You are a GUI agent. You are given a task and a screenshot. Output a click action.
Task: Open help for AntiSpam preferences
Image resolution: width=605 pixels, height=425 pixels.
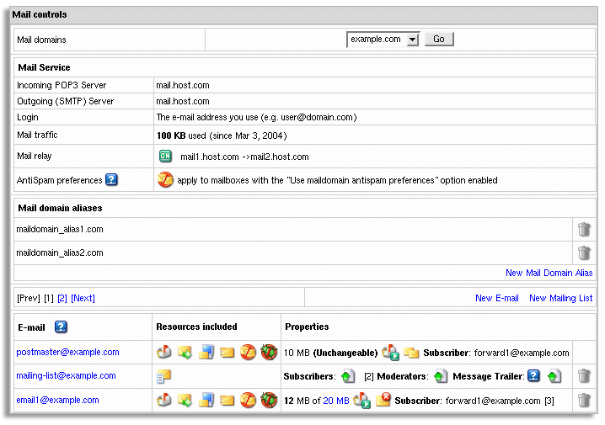click(111, 179)
